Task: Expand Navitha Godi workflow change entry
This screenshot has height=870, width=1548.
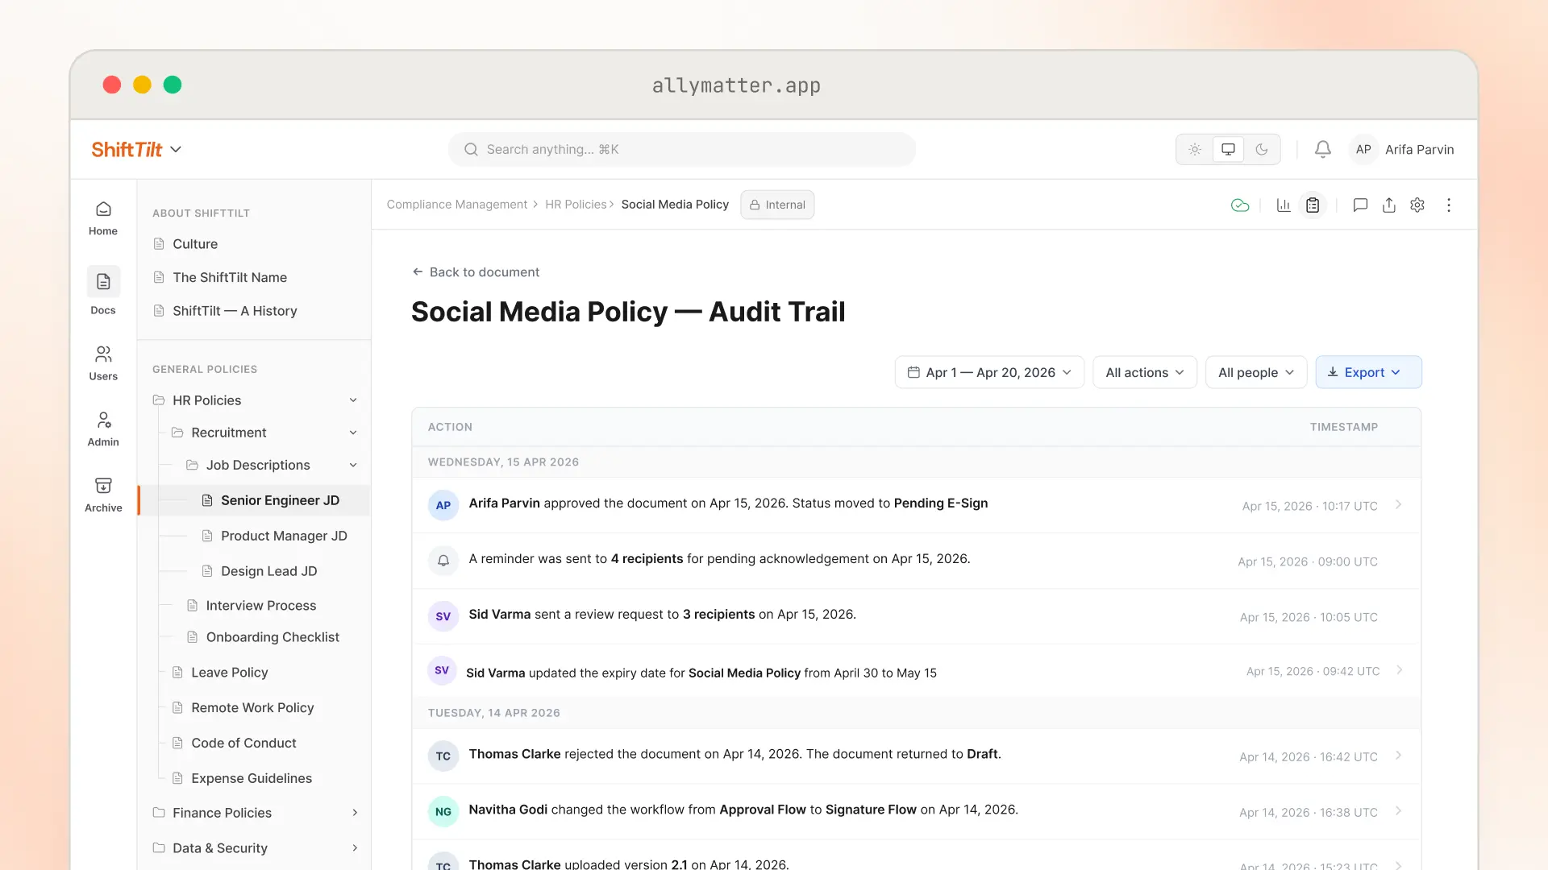Action: 1399,810
